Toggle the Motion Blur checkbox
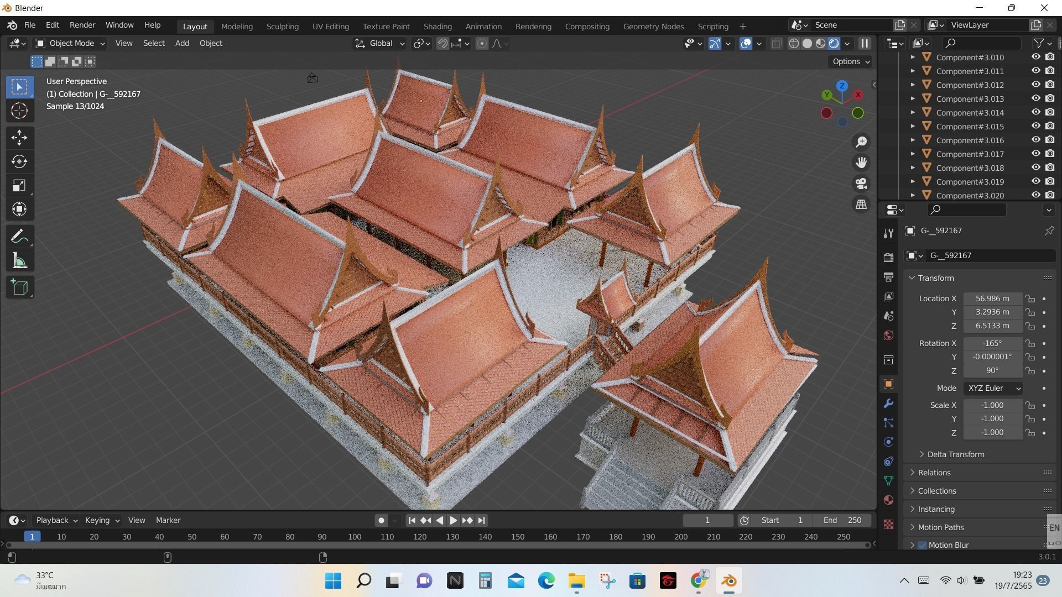The width and height of the screenshot is (1062, 597). click(x=922, y=545)
